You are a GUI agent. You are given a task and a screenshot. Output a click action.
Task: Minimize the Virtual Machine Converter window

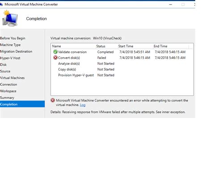pyautogui.click(x=170, y=4)
